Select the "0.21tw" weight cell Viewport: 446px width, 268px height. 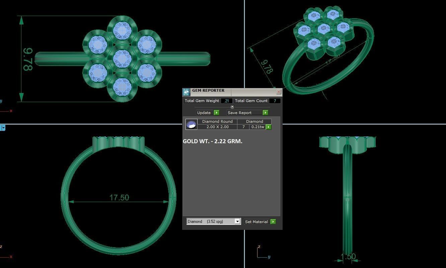click(x=257, y=127)
